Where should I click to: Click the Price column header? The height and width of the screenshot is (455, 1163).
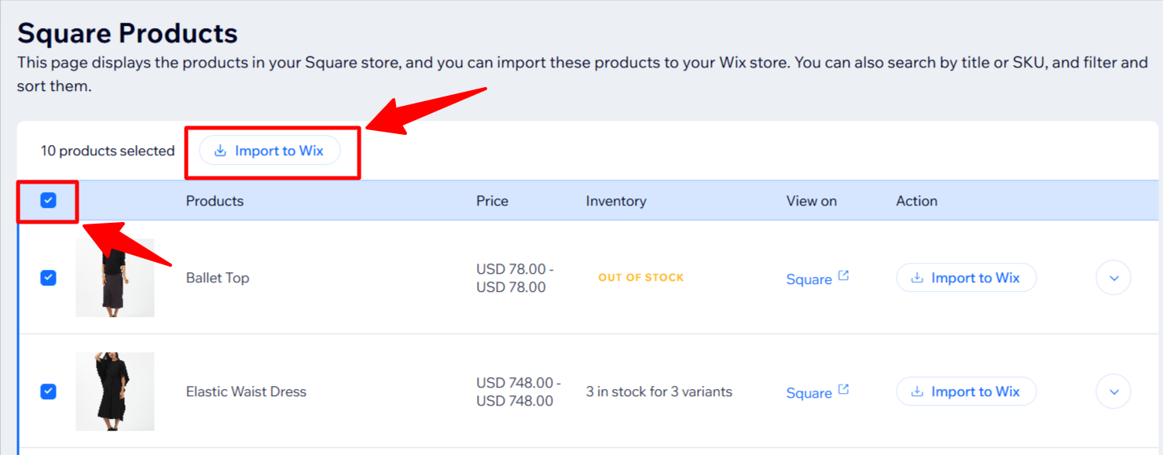point(492,201)
